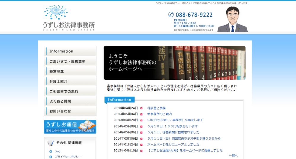Image resolution: width=296 pixels, height=159 pixels.
Task: Click red arrow icon next to 相談室と事務
Action: pyautogui.click(x=141, y=108)
